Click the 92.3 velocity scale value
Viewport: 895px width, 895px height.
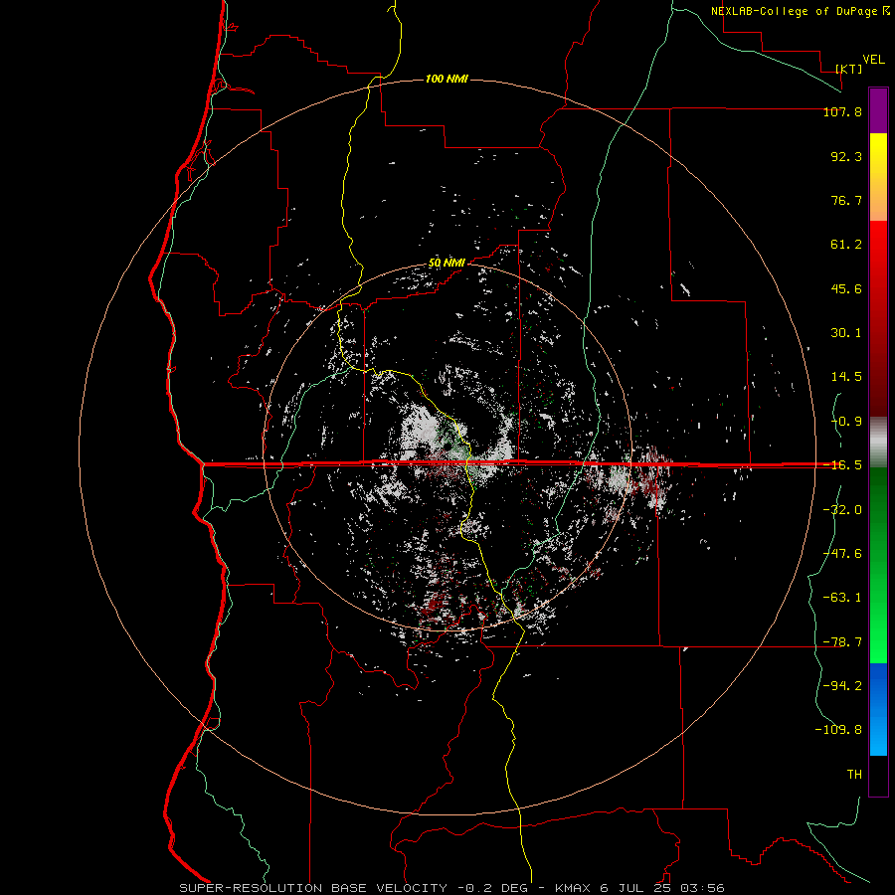pyautogui.click(x=846, y=156)
